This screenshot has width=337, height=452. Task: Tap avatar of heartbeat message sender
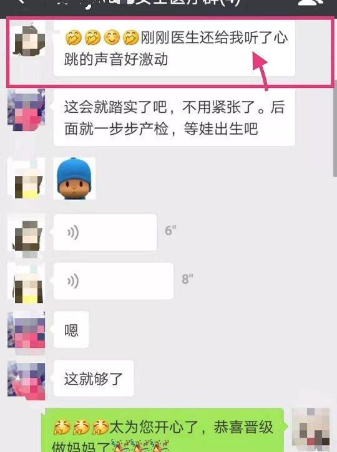pos(29,40)
